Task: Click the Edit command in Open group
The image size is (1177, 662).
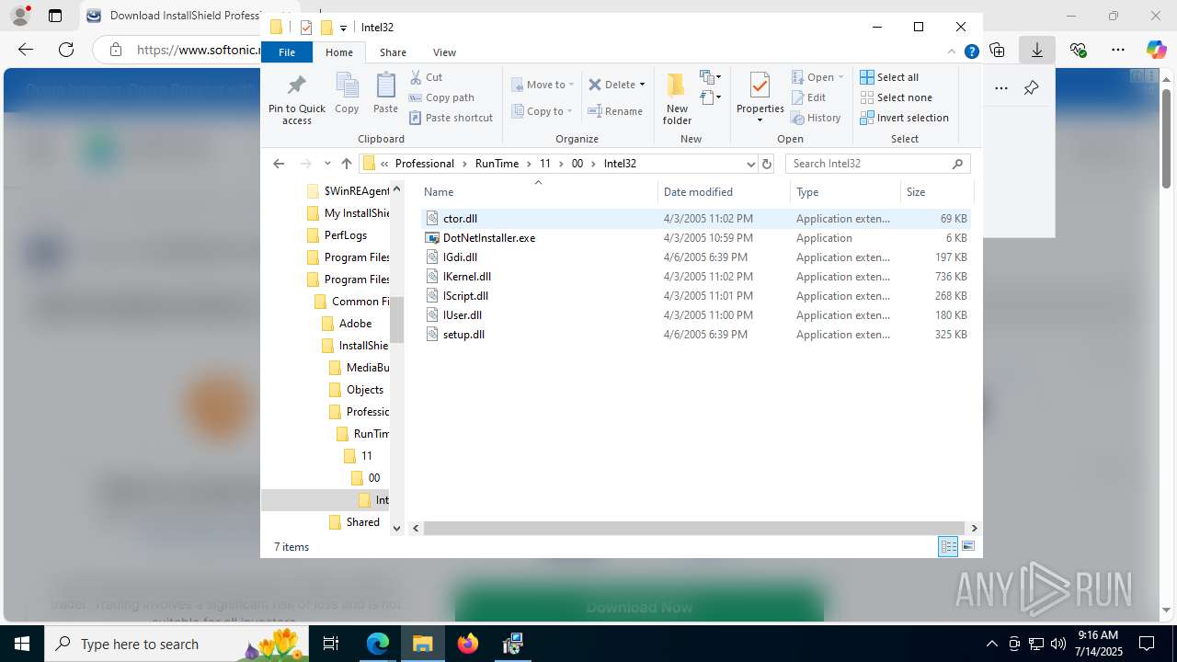Action: coord(808,97)
